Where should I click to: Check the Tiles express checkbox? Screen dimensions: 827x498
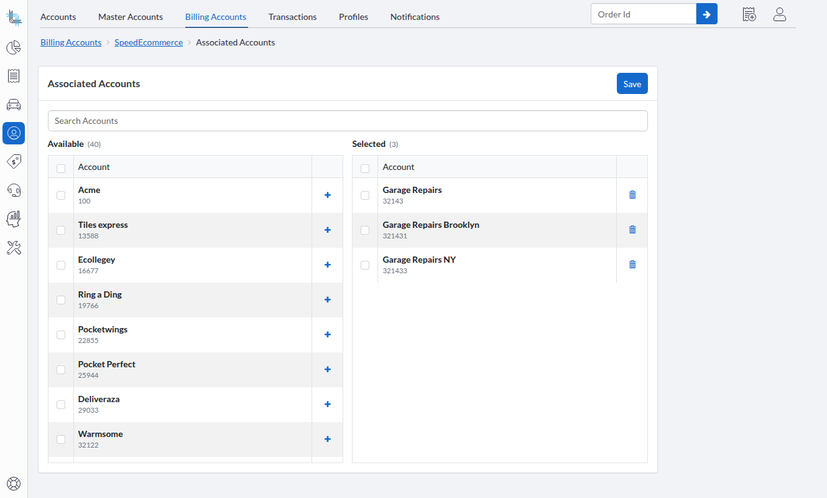pyautogui.click(x=61, y=230)
